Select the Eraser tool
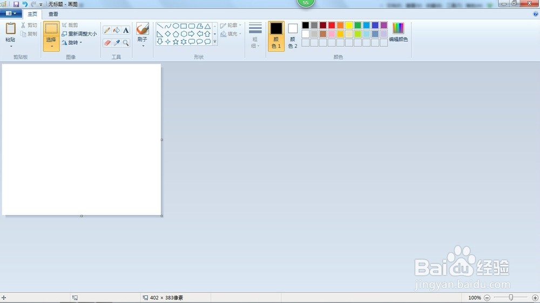Screen dimensions: 540x303 click(x=107, y=43)
